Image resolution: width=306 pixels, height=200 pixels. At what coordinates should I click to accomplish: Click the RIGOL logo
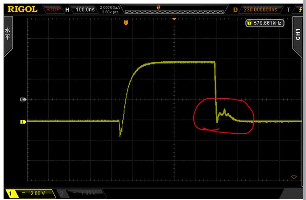[22, 9]
